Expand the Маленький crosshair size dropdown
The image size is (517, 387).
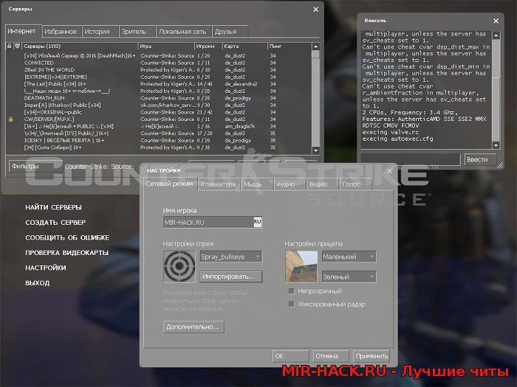pos(349,257)
